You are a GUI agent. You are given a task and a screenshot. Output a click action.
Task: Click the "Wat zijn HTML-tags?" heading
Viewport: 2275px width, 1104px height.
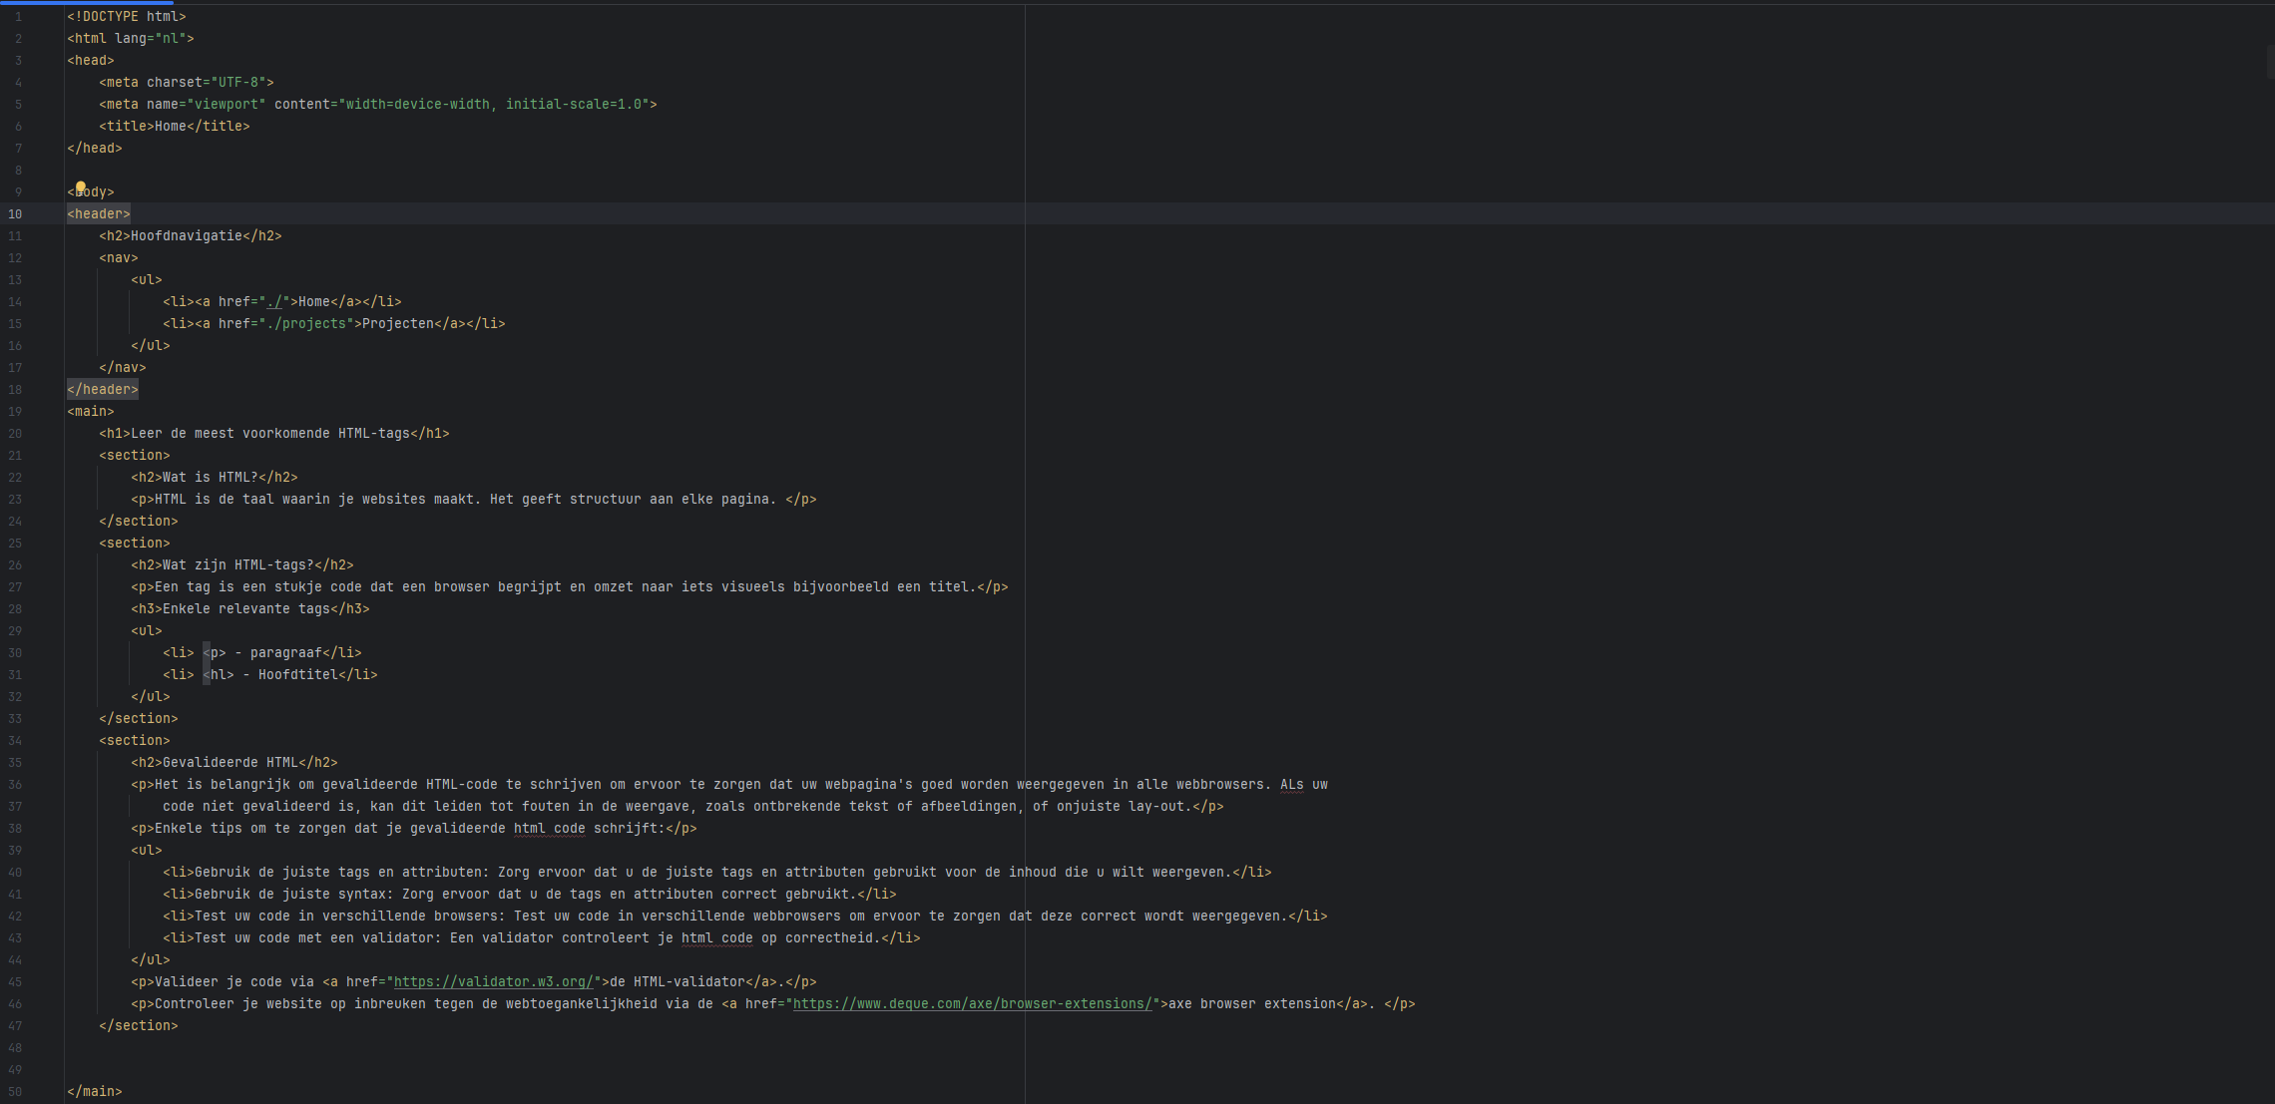pyautogui.click(x=238, y=565)
